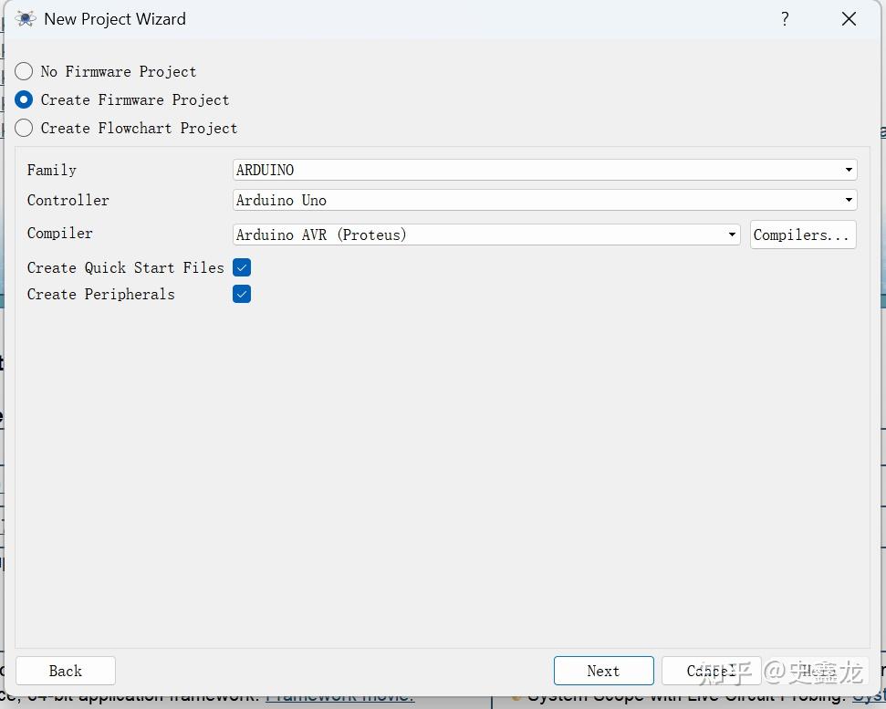Choose the Create Firmware Project radio button

(24, 100)
